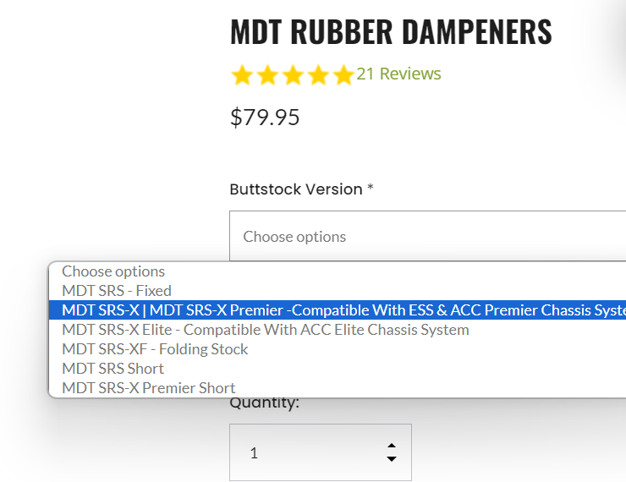Select MDT SRS-X Premier Short option
The width and height of the screenshot is (626, 482).
[x=148, y=388]
